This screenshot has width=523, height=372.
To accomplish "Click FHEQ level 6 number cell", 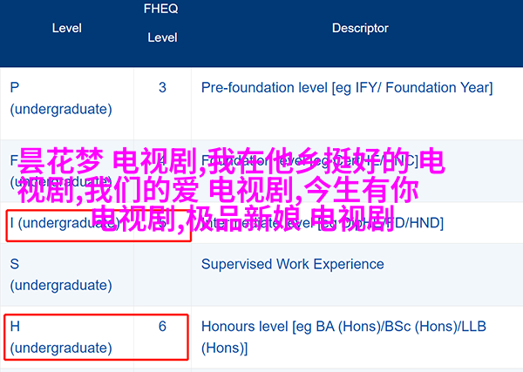I will coord(162,327).
